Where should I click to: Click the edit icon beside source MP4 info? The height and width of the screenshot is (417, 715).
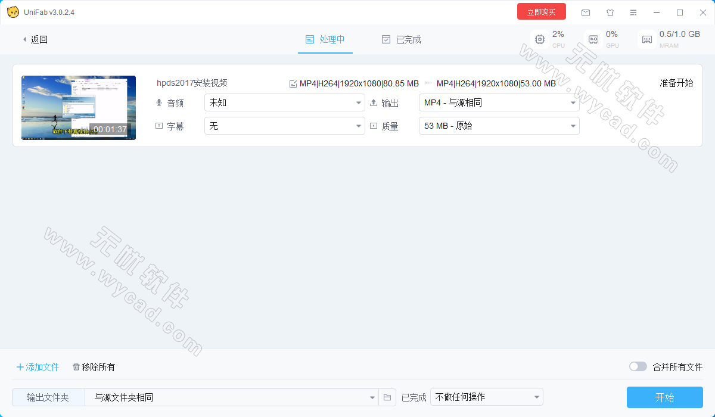tap(293, 84)
